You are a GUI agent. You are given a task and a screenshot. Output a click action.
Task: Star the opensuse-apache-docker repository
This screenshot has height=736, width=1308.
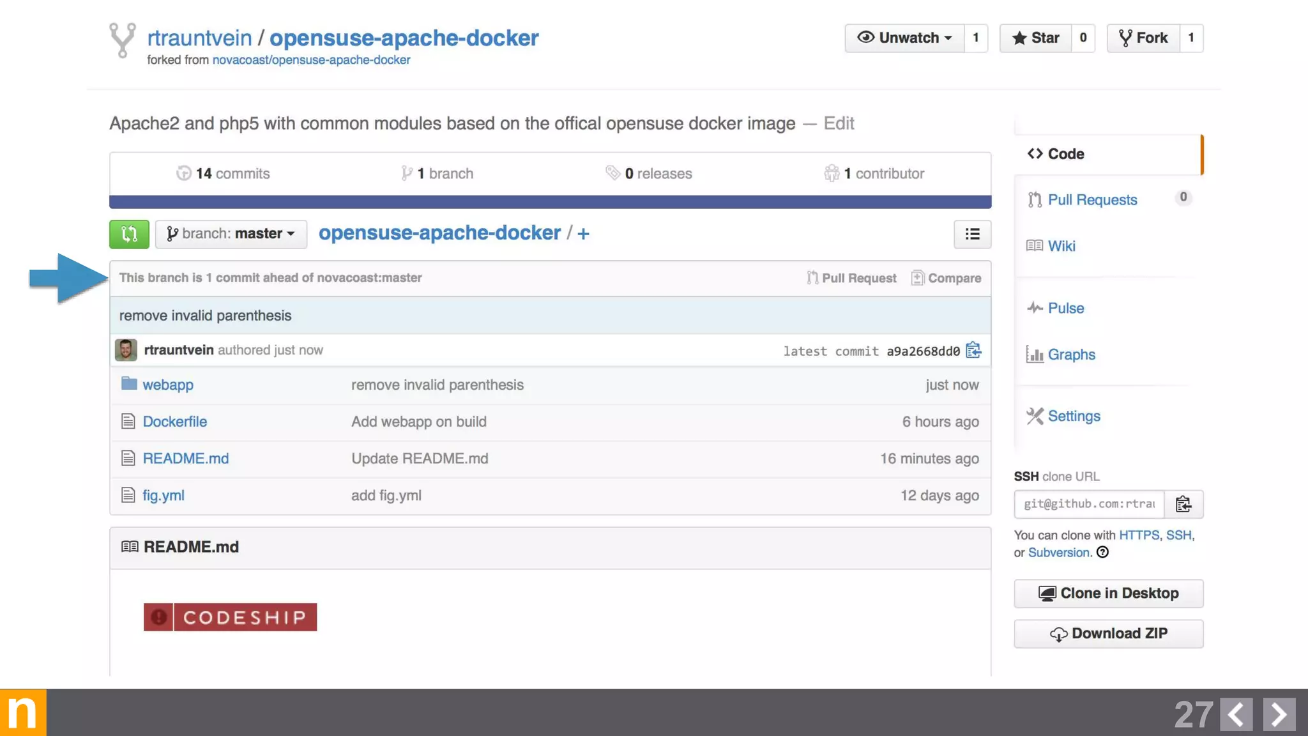(x=1035, y=38)
